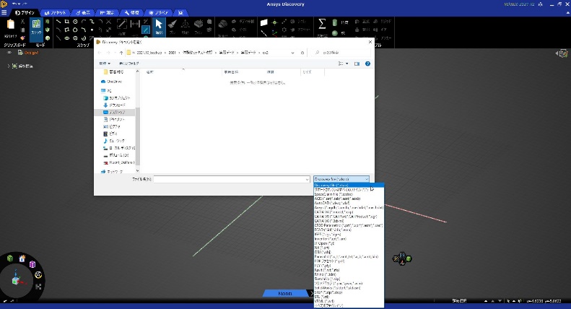The width and height of the screenshot is (571, 309).
Task: Select OneDrive in navigation pane
Action: tap(112, 82)
